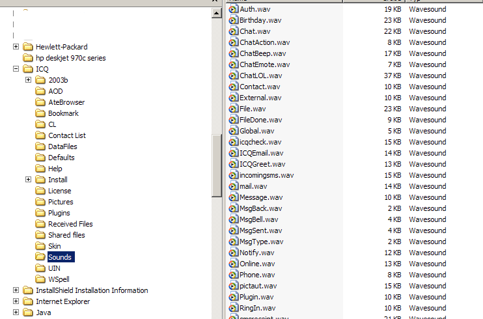Expand the Internet Explorer tree node
The height and width of the screenshot is (319, 483).
coord(16,301)
